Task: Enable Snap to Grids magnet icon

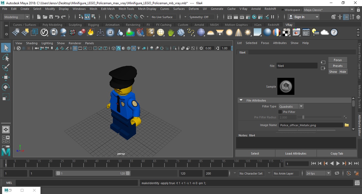Action: click(x=112, y=17)
